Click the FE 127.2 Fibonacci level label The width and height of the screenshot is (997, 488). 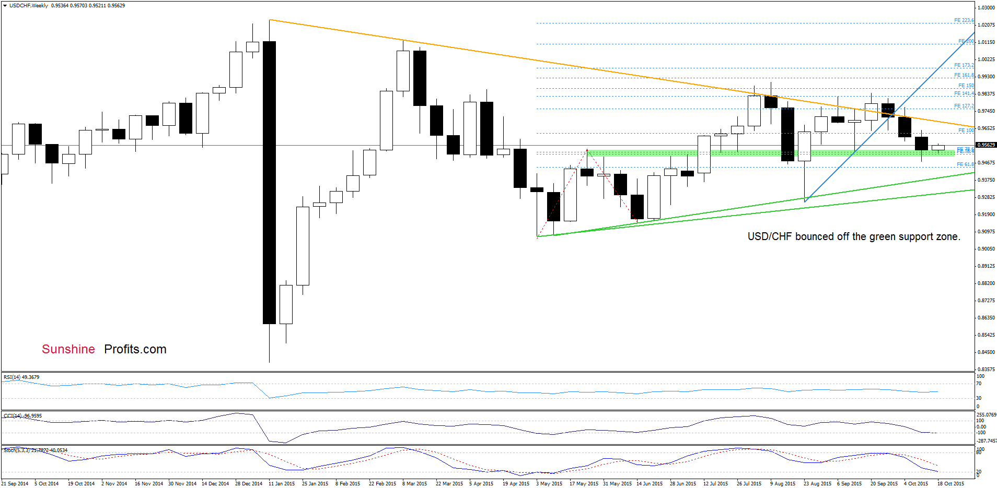point(964,106)
